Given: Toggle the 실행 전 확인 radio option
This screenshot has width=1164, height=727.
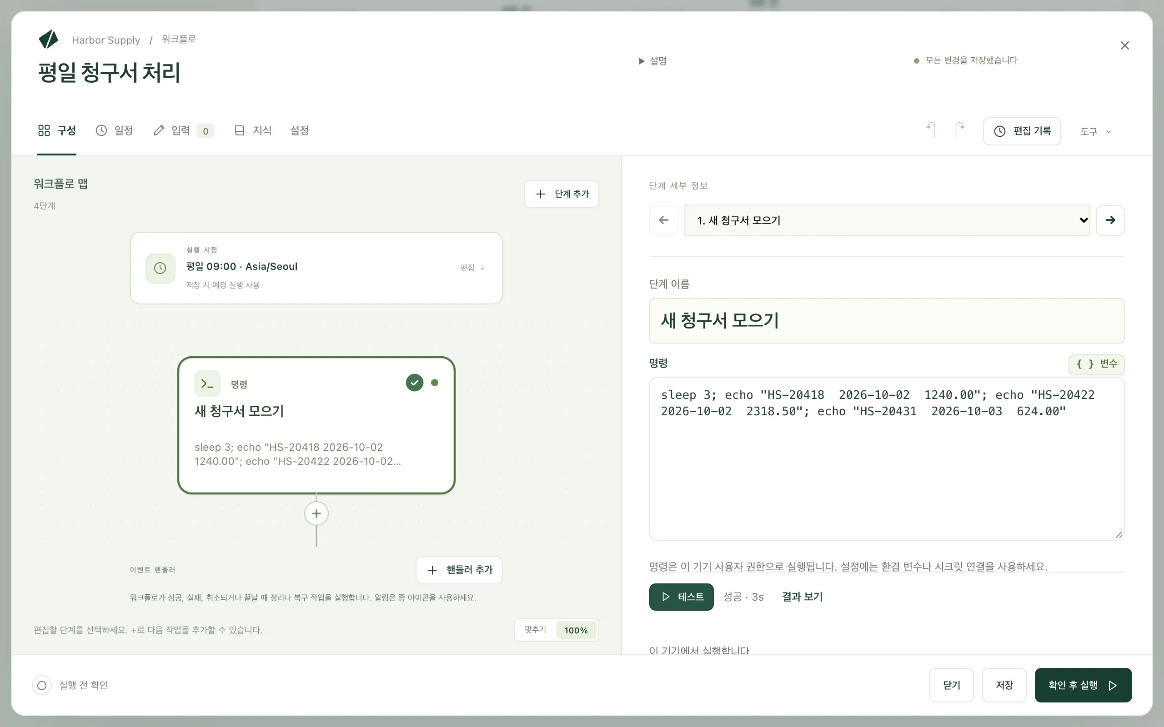Looking at the screenshot, I should [42, 685].
